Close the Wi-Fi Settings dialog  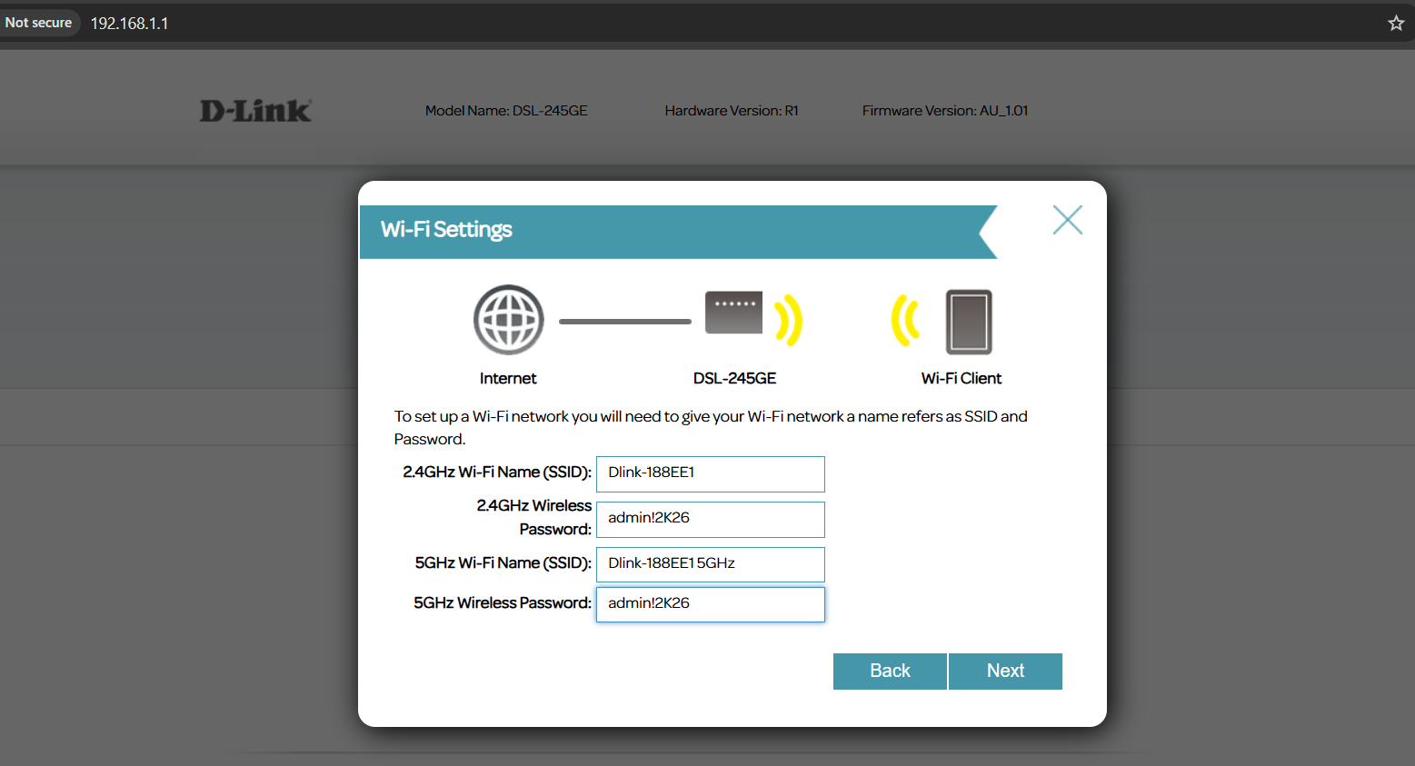1067,220
